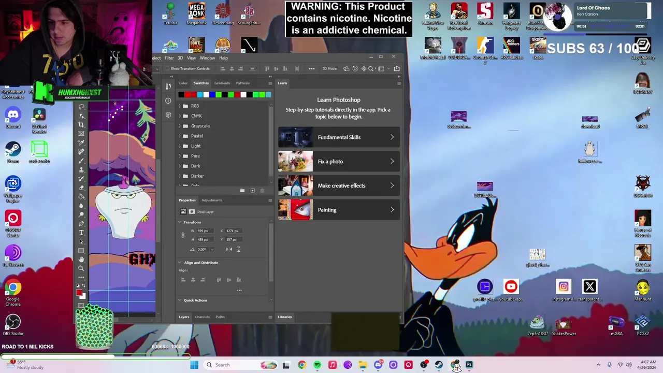Expand the Pastel swatch folder
The width and height of the screenshot is (663, 373).
tap(180, 136)
